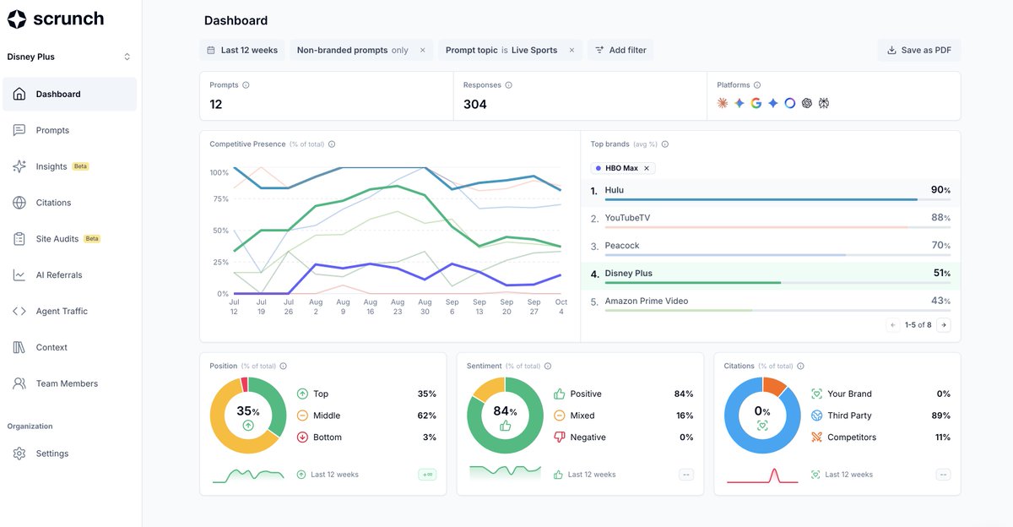Click the Competitive Presence info icon
Viewport: 1013px width, 527px height.
[332, 144]
